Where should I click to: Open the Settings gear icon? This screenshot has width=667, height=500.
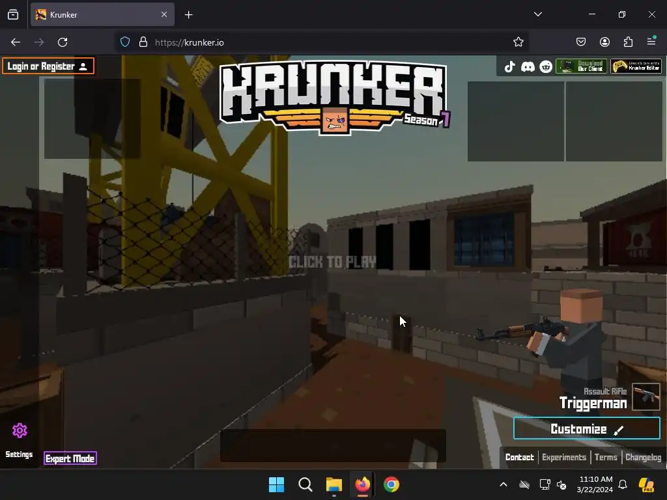pos(20,431)
